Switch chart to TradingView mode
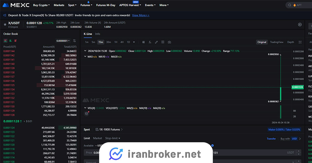Screen dimensions: 312x163 277,42
